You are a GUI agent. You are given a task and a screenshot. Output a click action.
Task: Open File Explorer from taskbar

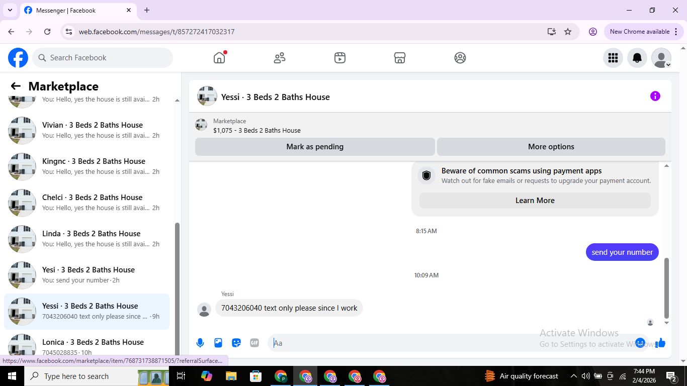(x=231, y=376)
